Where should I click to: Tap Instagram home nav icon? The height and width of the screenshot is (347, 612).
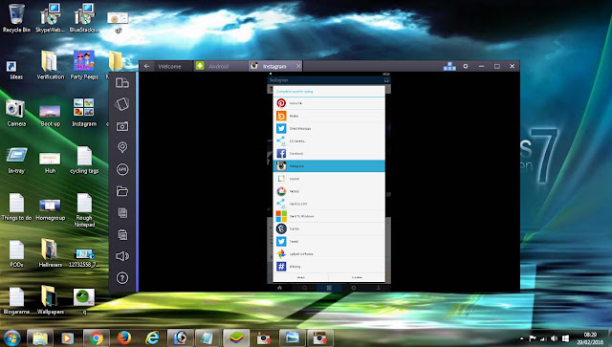tap(279, 288)
